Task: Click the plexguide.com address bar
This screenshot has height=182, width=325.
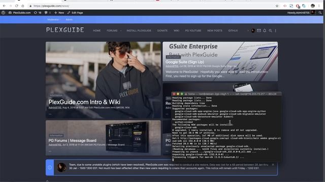Action: coord(151,6)
